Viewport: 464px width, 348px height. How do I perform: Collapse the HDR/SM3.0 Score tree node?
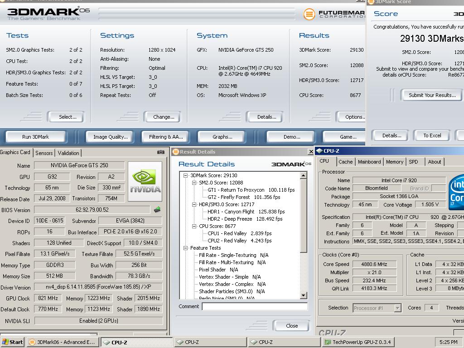coord(194,204)
